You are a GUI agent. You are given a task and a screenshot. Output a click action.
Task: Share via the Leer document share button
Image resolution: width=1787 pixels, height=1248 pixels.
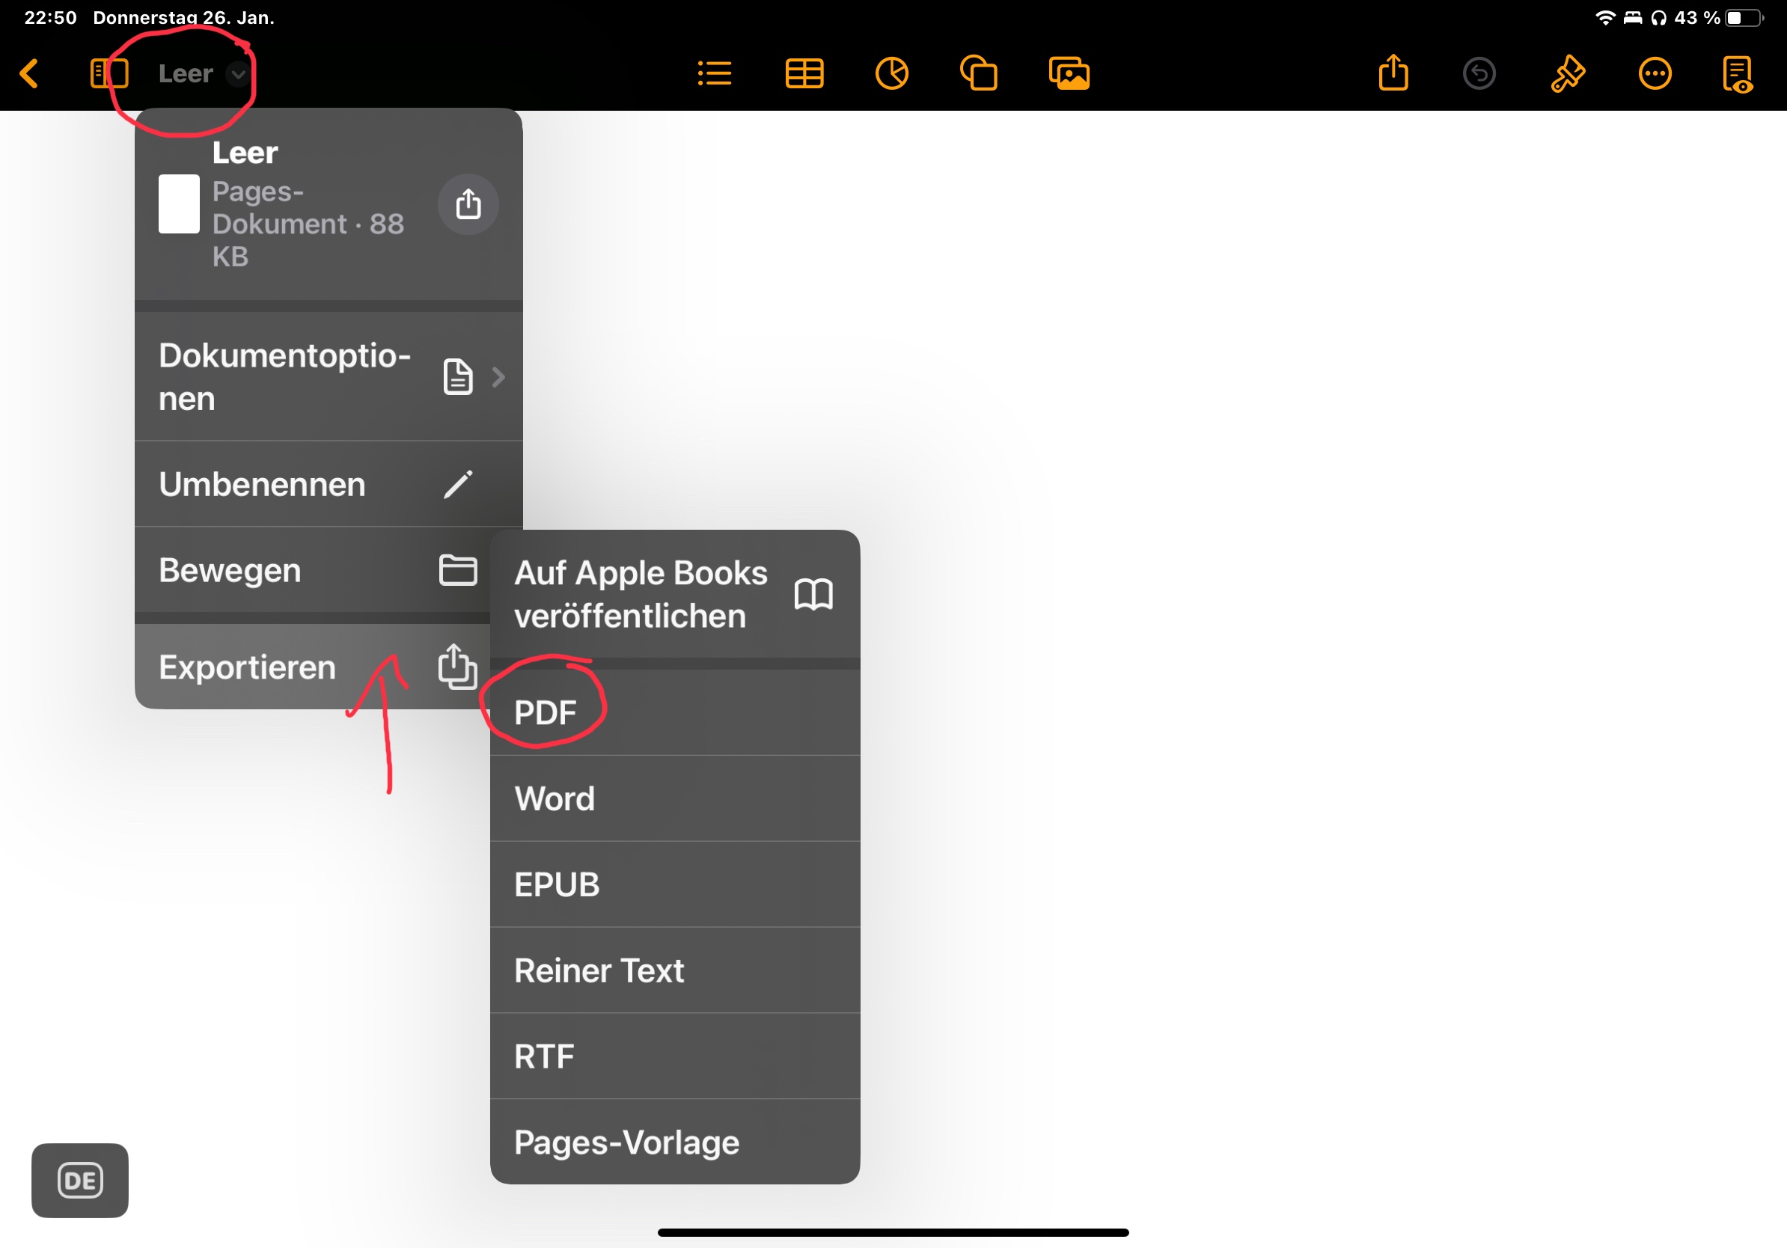pos(468,204)
